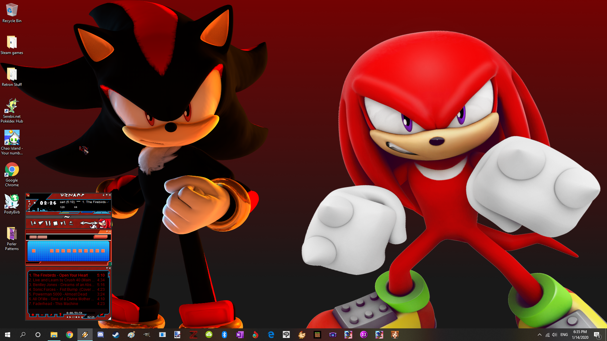
Task: Open the Chao Island shortcut
Action: tap(12, 142)
